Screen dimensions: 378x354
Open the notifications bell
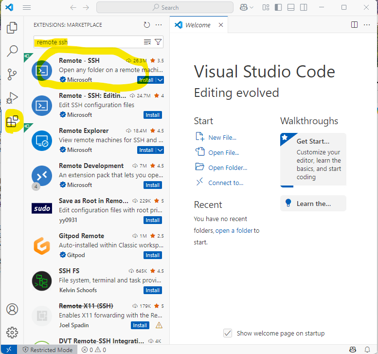tap(367, 350)
